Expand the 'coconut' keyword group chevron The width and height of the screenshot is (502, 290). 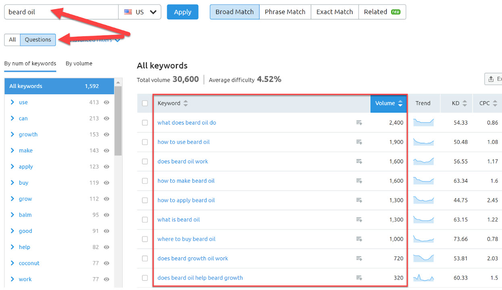coord(12,263)
